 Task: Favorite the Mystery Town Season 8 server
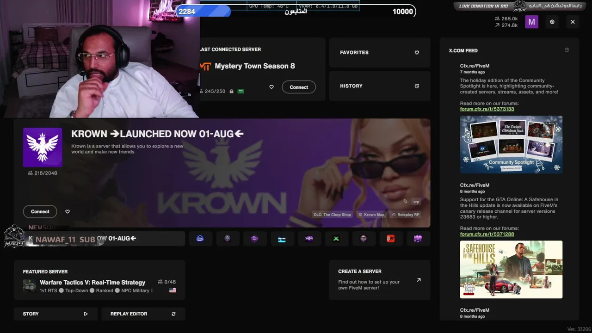(x=271, y=87)
